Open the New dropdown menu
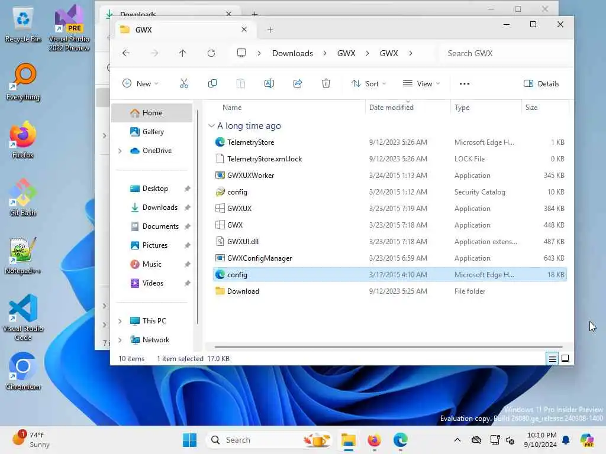 click(140, 83)
